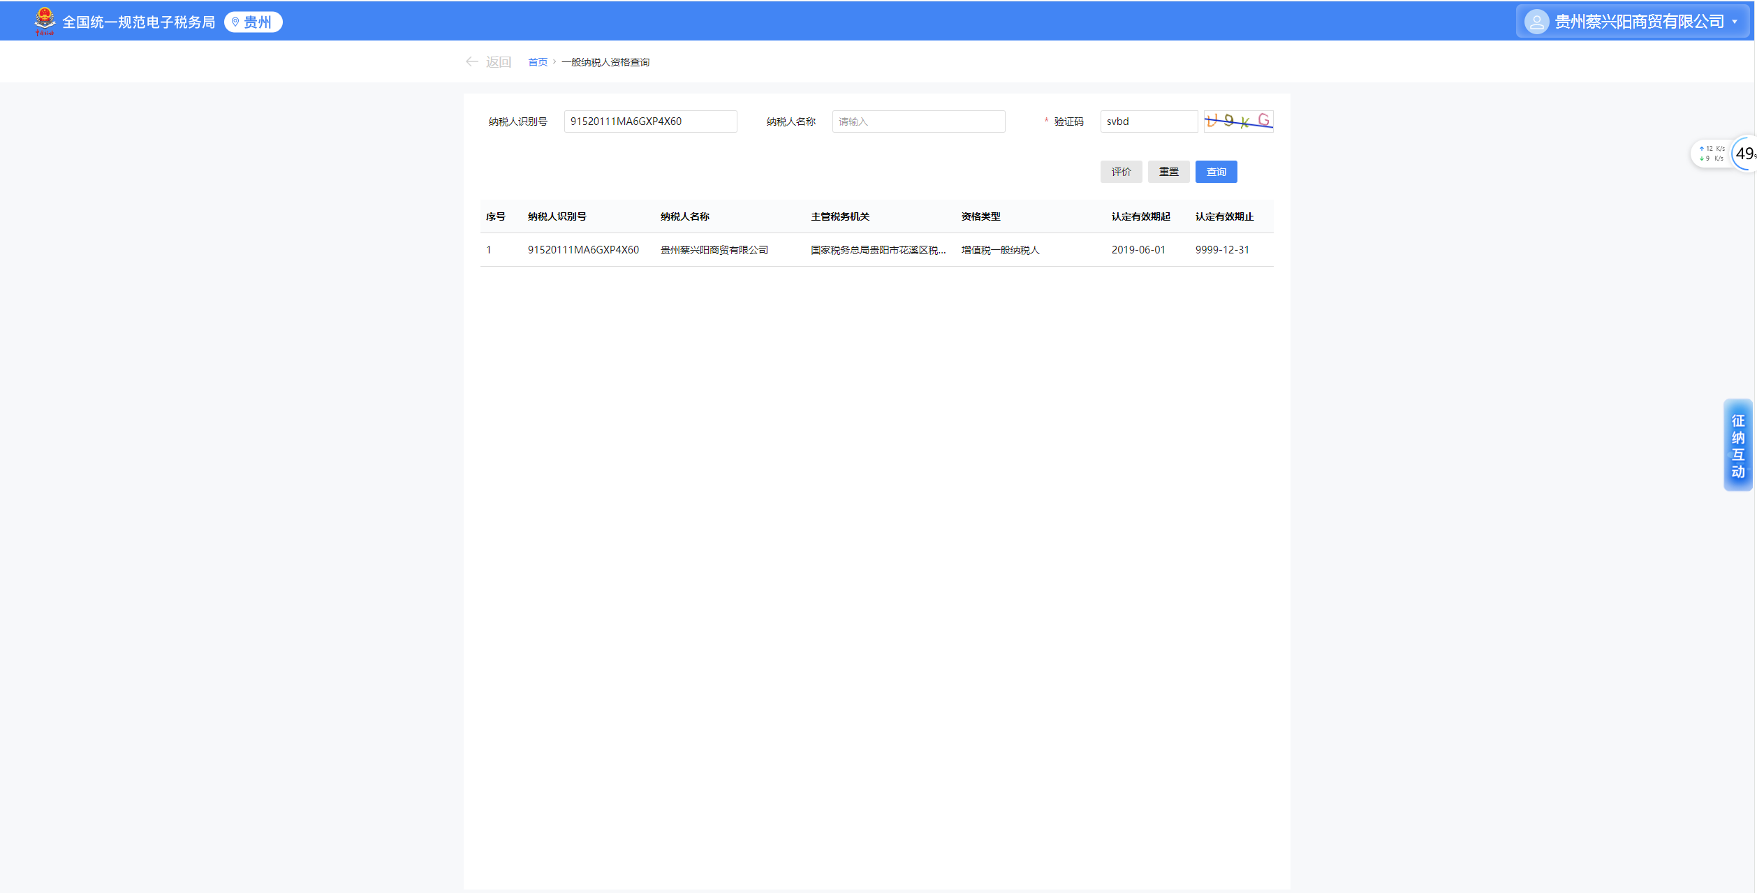Click the back arrow icon

click(x=472, y=62)
